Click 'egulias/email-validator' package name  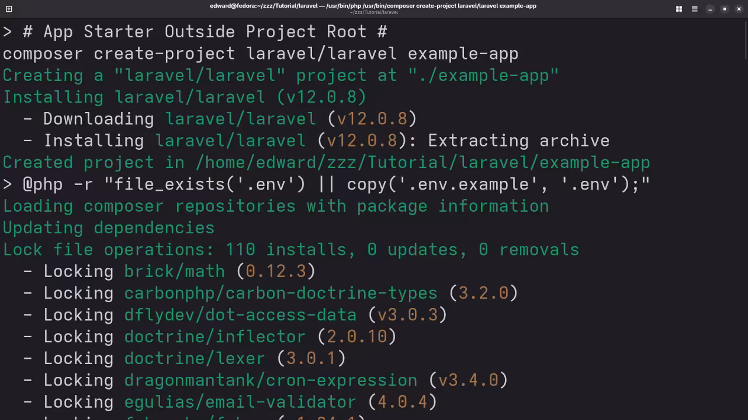point(240,402)
